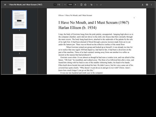Toggle the sidebar menu hamburger icon
This screenshot has height=117, width=156.
tap(5, 5)
